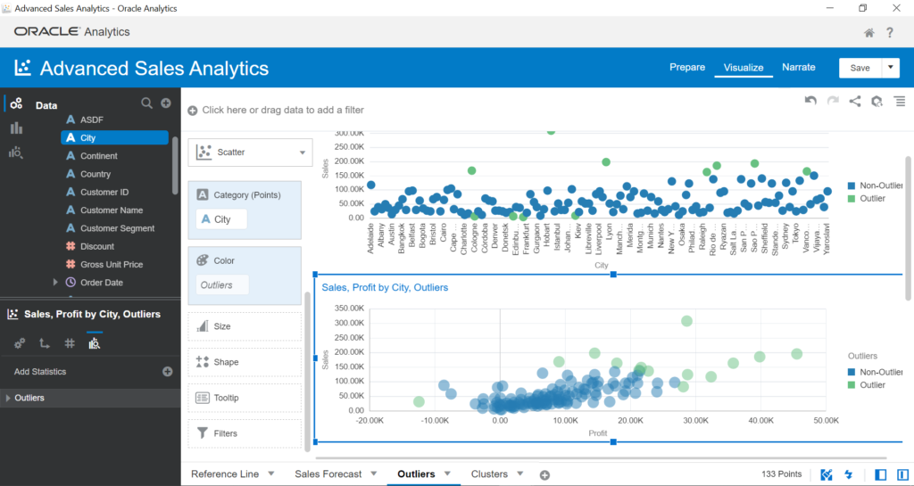Click the Shape drop target

pos(245,362)
